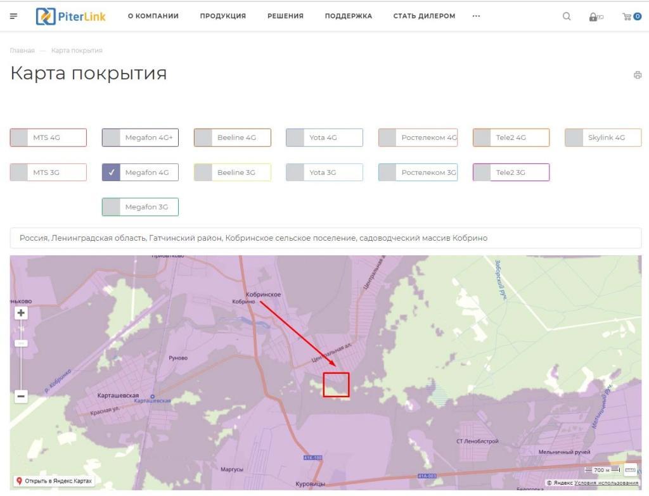
Task: Open the Стать дилером menu item
Action: pyautogui.click(x=424, y=16)
